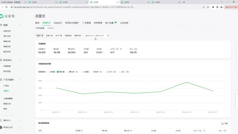The height and width of the screenshot is (134, 238).
Task: Click the info icon beside 曝光率 in the table header
Action: 131,131
